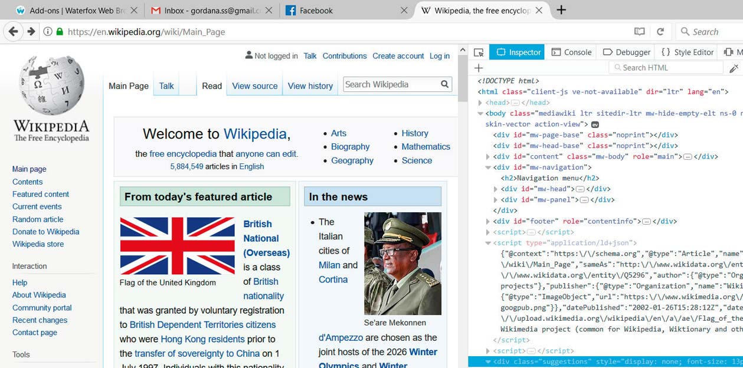The image size is (743, 368).
Task: Open site information via the circled i icon
Action: [47, 32]
